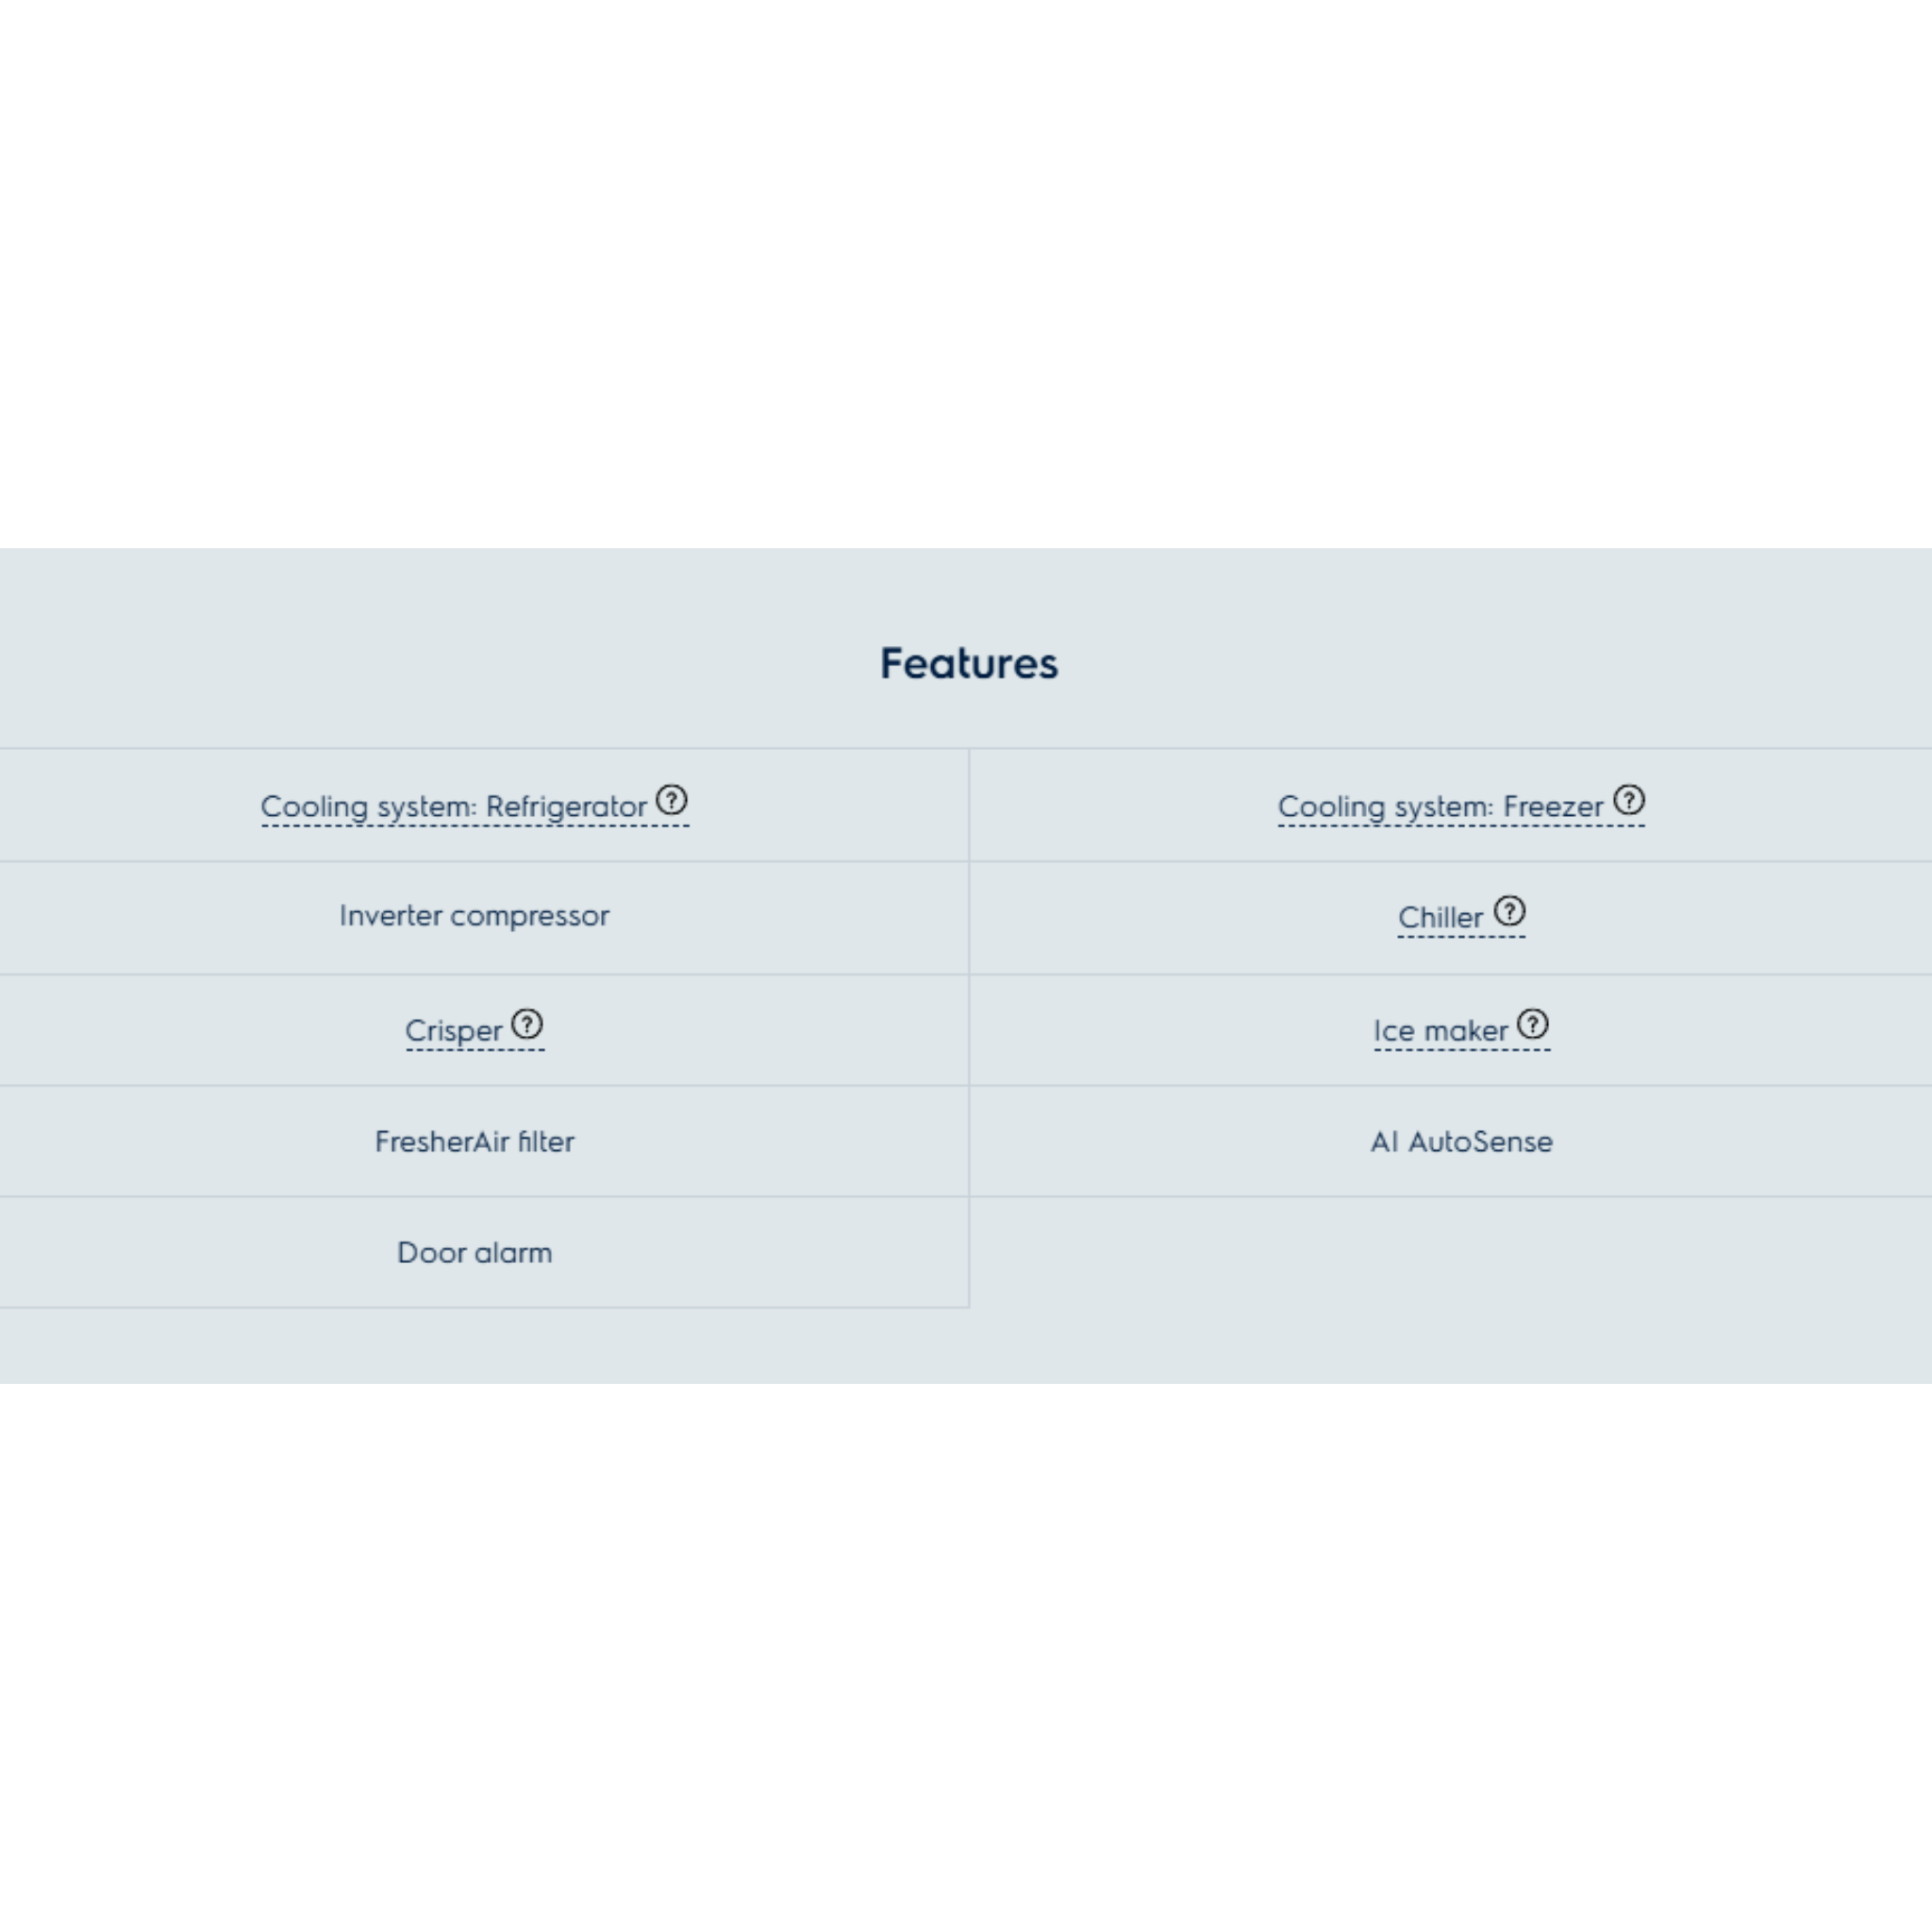The image size is (1932, 1932).
Task: Open the Chiller question mark tooltip
Action: point(1509,912)
